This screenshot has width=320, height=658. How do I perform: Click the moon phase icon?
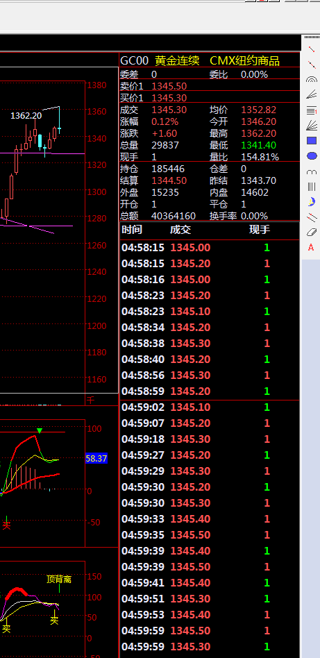pyautogui.click(x=311, y=202)
